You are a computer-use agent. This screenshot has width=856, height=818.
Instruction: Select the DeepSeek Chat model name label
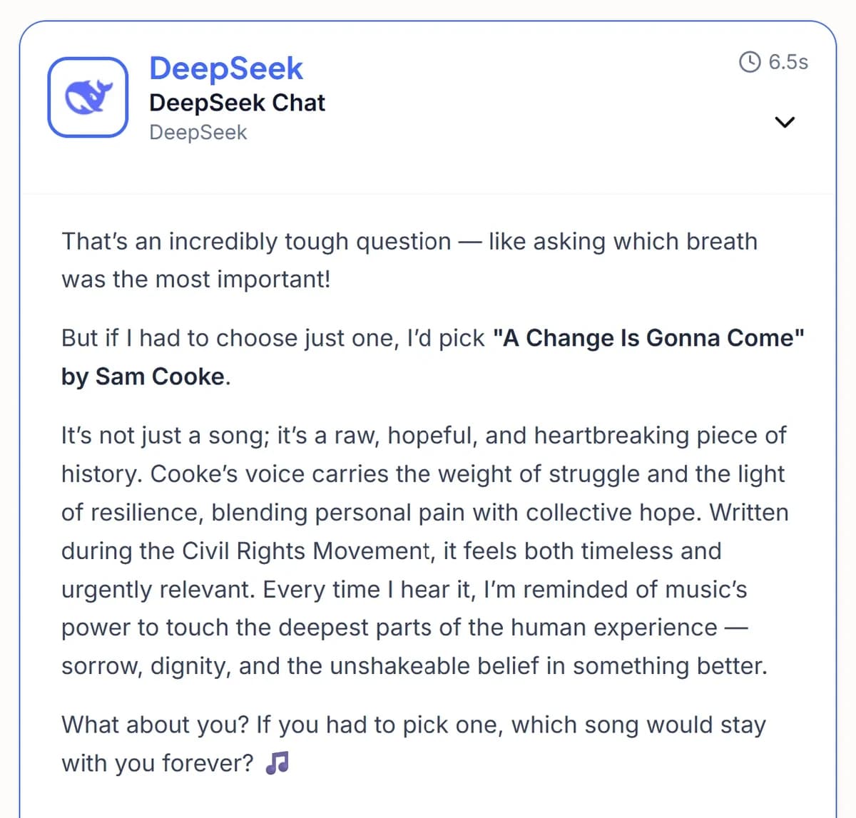(x=238, y=103)
